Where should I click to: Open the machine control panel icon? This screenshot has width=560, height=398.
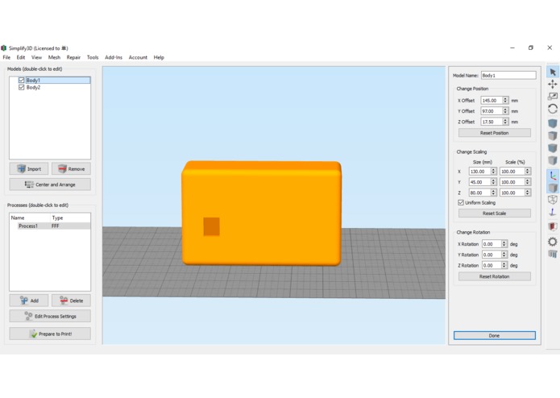553,254
